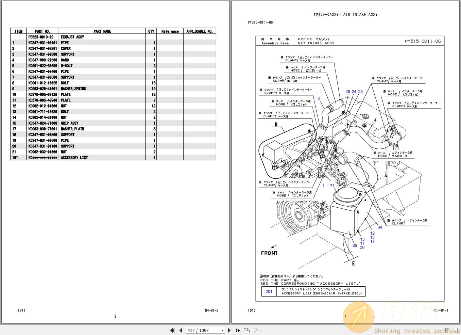Select part number KD347-831-00400

[42, 71]
